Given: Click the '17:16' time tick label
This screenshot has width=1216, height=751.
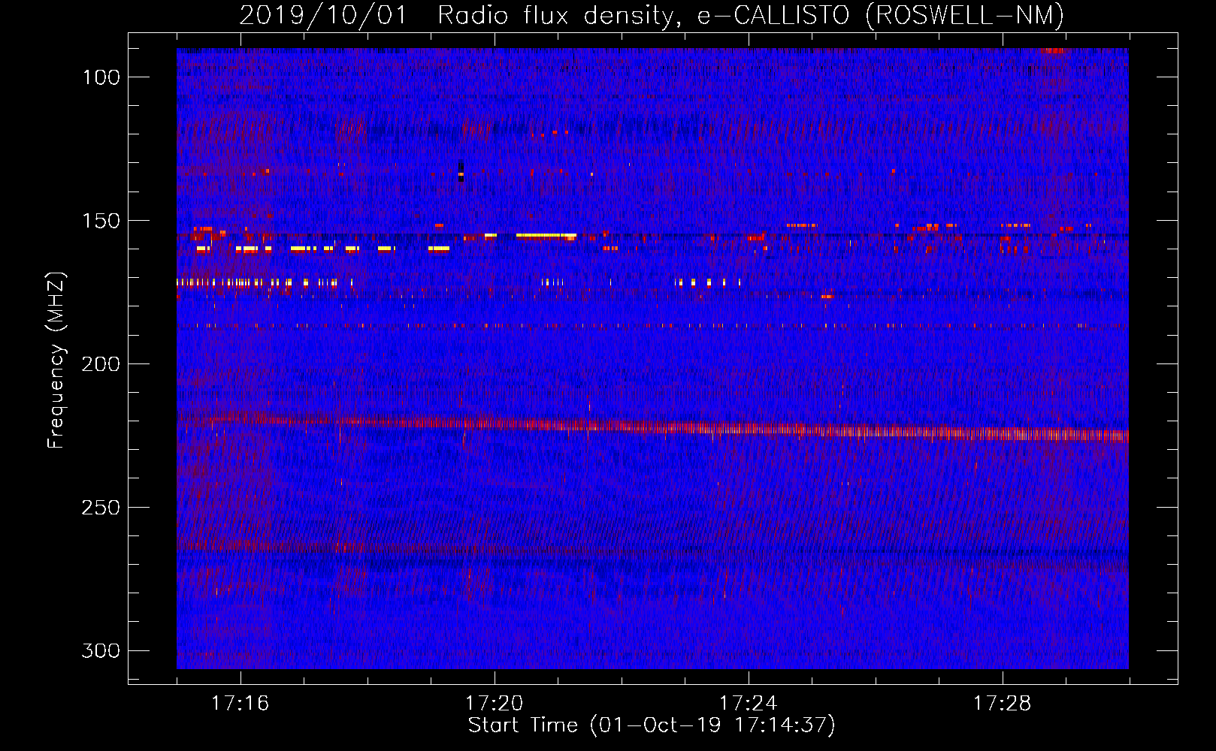Looking at the screenshot, I should pos(240,703).
